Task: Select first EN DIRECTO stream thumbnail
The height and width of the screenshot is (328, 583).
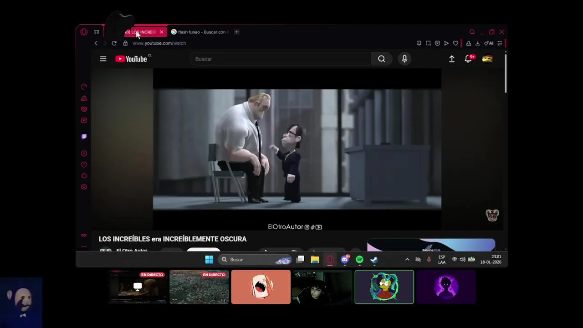Action: (x=138, y=287)
